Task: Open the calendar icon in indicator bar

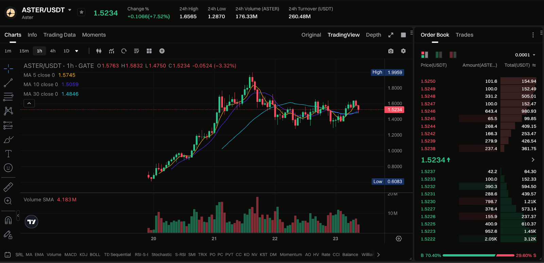Action: click(x=7, y=255)
